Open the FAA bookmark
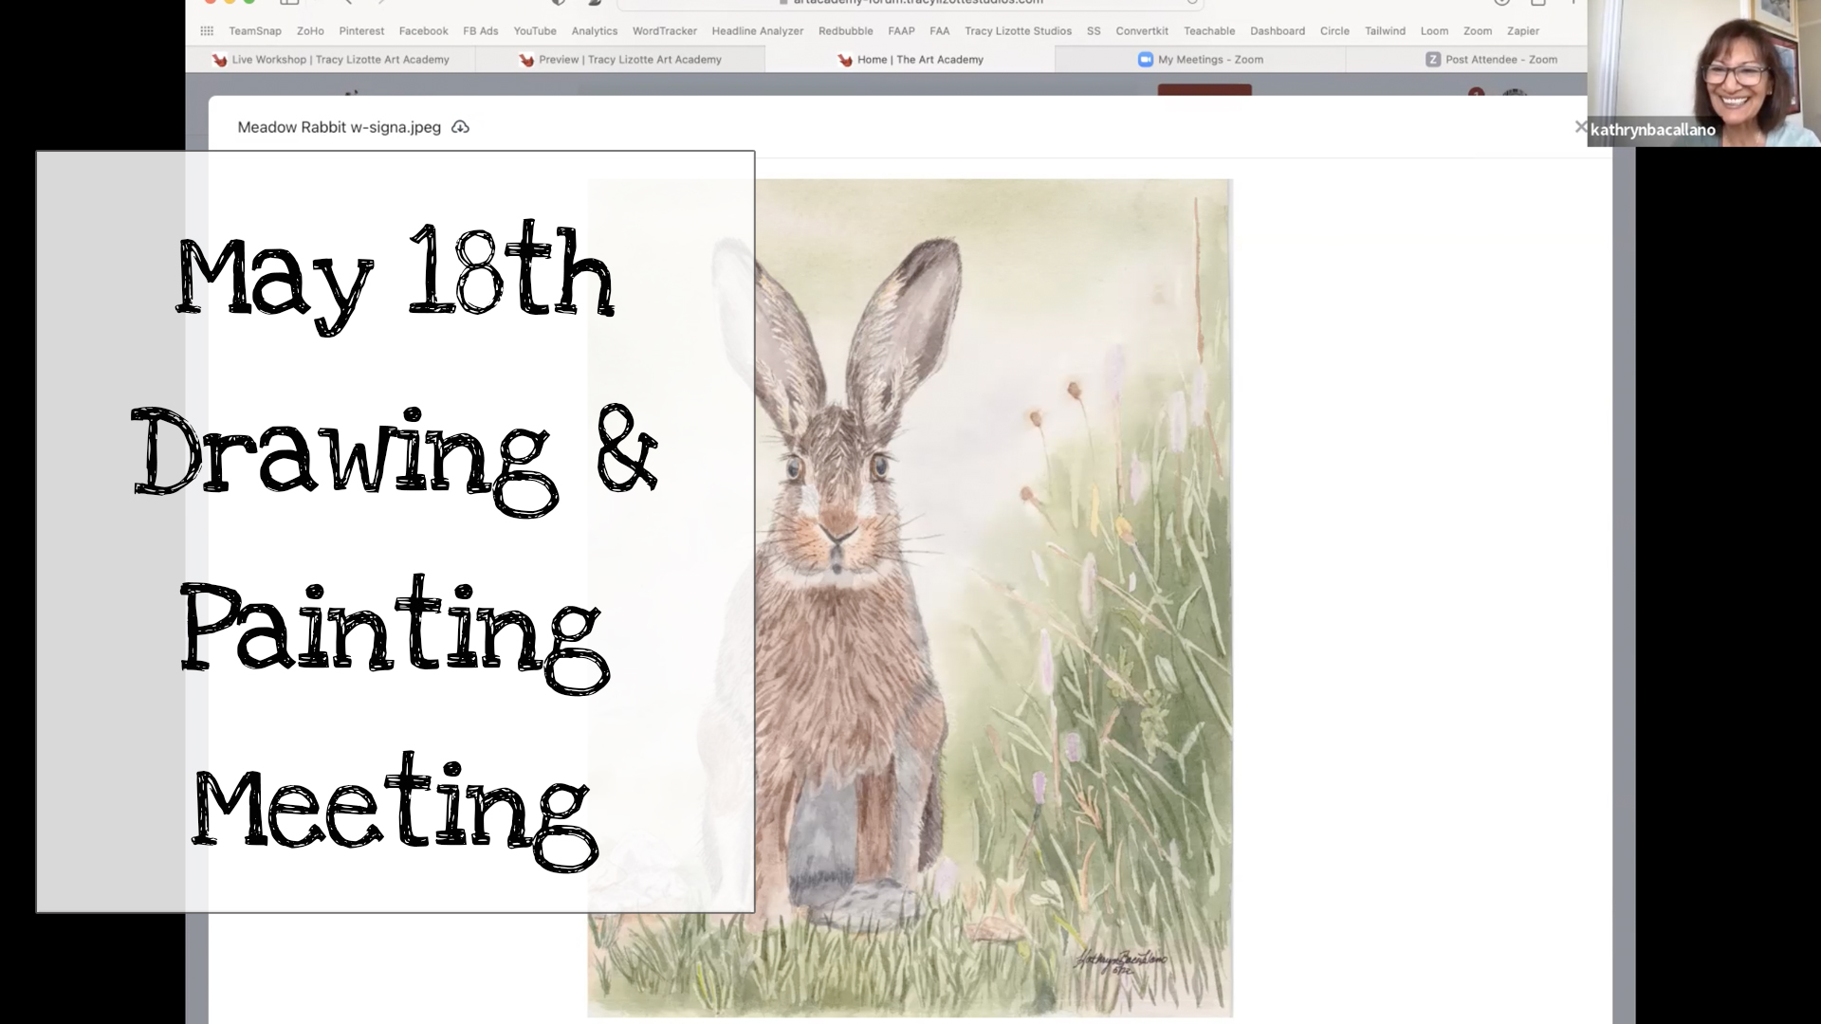The height and width of the screenshot is (1024, 1821). [940, 31]
